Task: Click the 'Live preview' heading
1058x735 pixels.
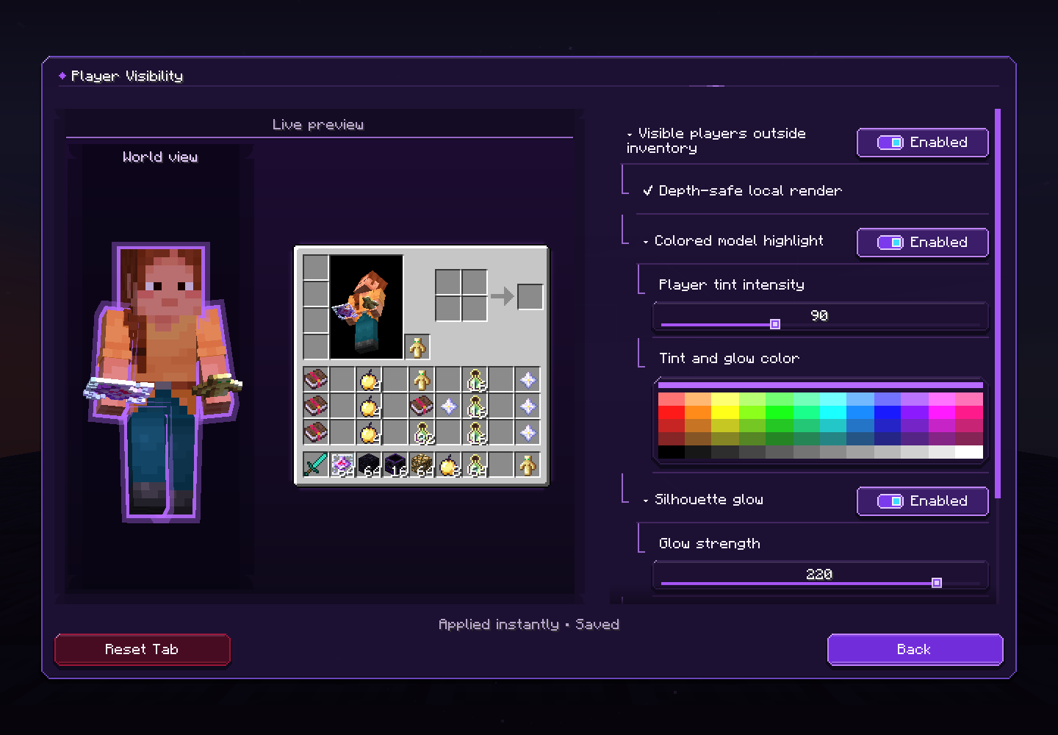Action: (318, 125)
